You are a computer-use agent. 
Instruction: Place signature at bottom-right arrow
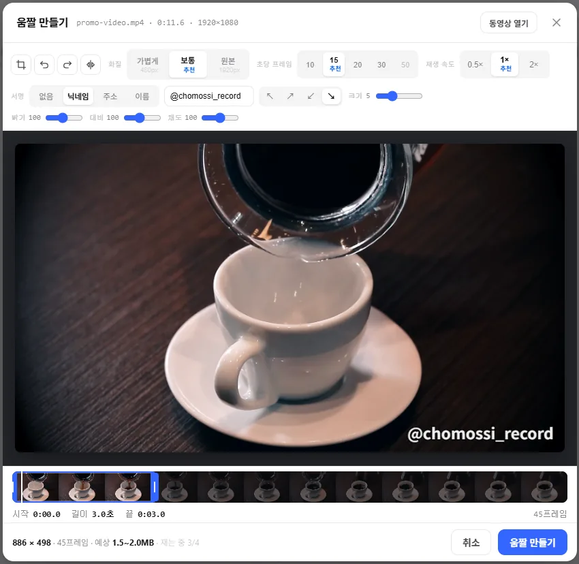[x=331, y=96]
